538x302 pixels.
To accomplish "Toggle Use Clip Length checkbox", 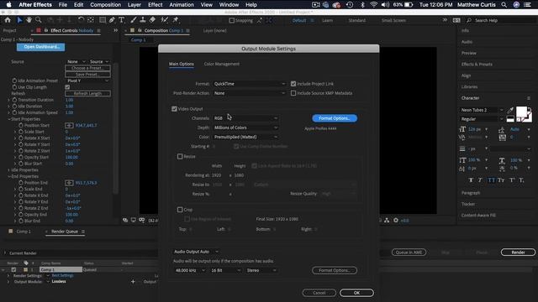I will tap(67, 87).
